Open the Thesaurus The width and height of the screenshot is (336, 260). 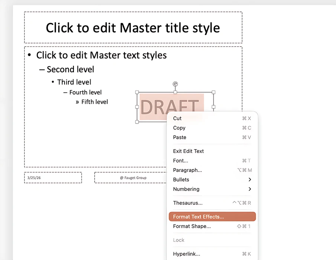pos(188,203)
